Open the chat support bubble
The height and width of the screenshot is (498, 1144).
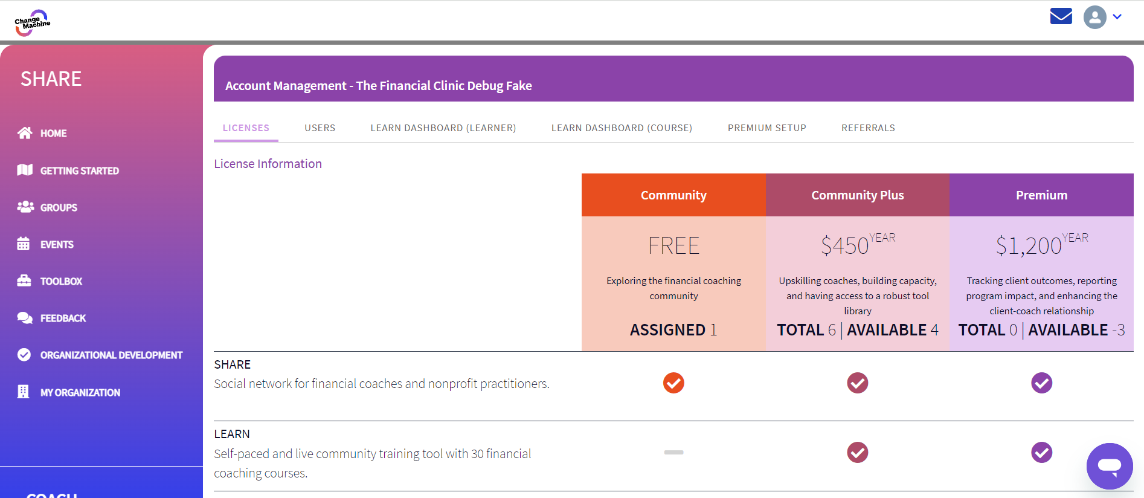tap(1110, 466)
